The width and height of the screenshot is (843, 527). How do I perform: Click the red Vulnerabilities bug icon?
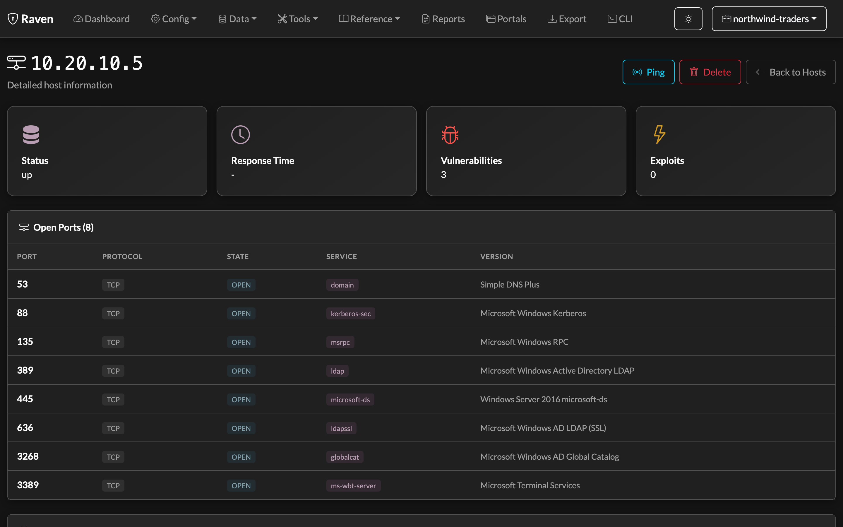(450, 135)
